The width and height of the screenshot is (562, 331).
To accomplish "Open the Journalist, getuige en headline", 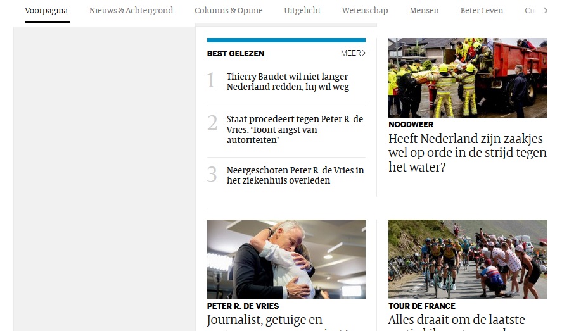I will pyautogui.click(x=265, y=320).
